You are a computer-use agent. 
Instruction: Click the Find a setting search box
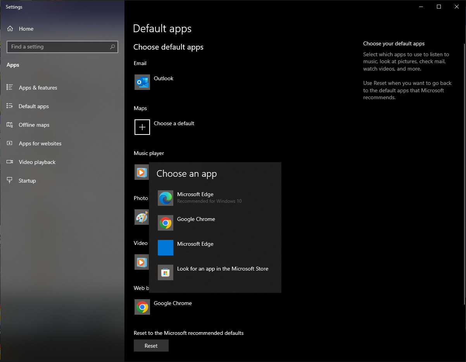point(62,47)
